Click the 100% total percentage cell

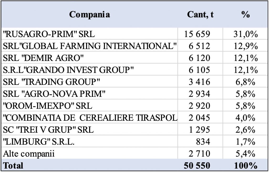point(245,165)
